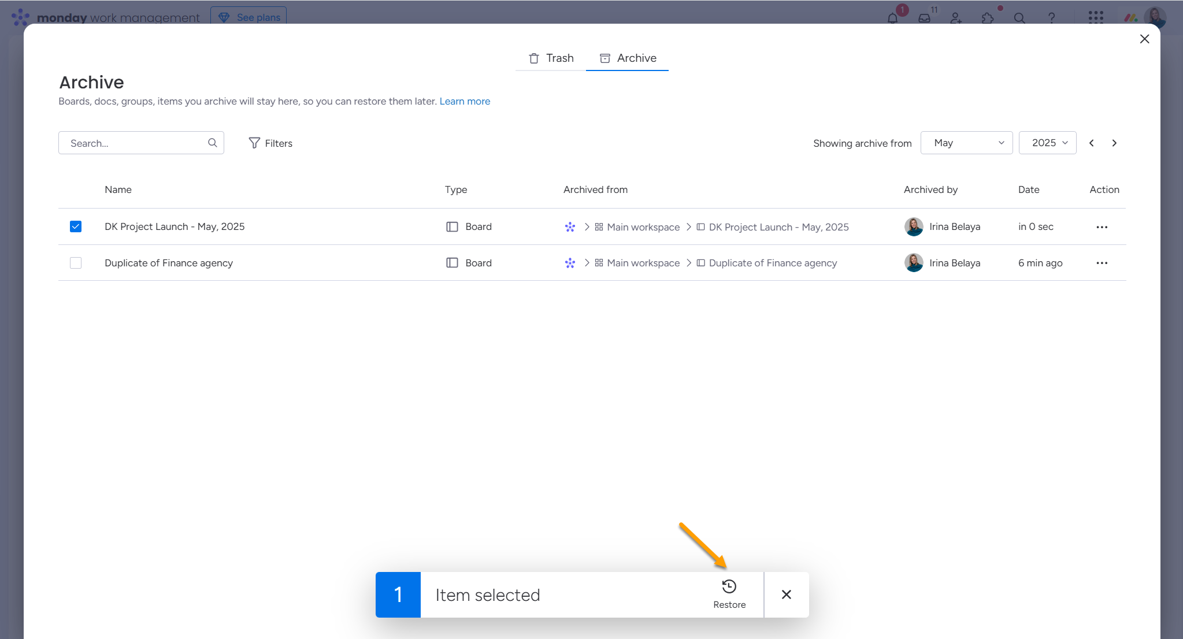
Task: Click board icon in DK Project Launch row
Action: [x=452, y=226]
